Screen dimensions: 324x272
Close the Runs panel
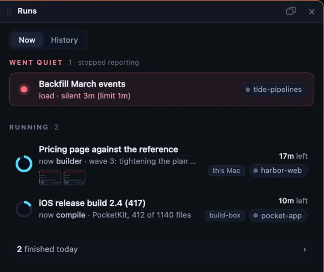312,11
